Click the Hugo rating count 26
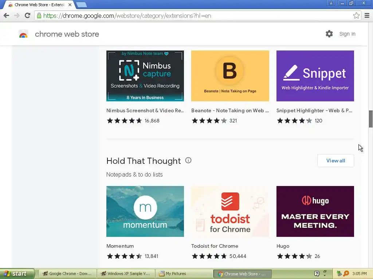The width and height of the screenshot is (373, 279). tap(317, 256)
